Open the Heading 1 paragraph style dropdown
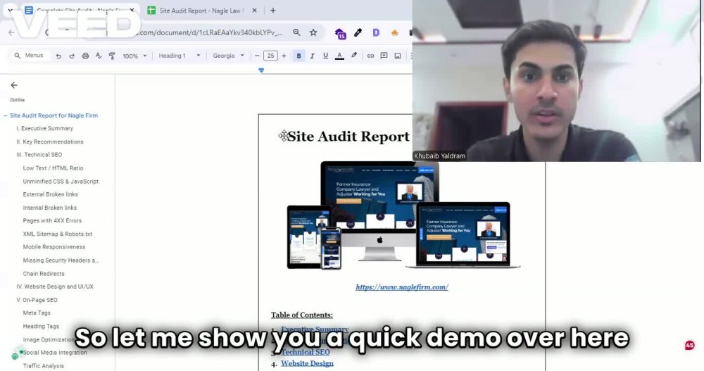Screen dimensions: 704x371 coord(179,56)
